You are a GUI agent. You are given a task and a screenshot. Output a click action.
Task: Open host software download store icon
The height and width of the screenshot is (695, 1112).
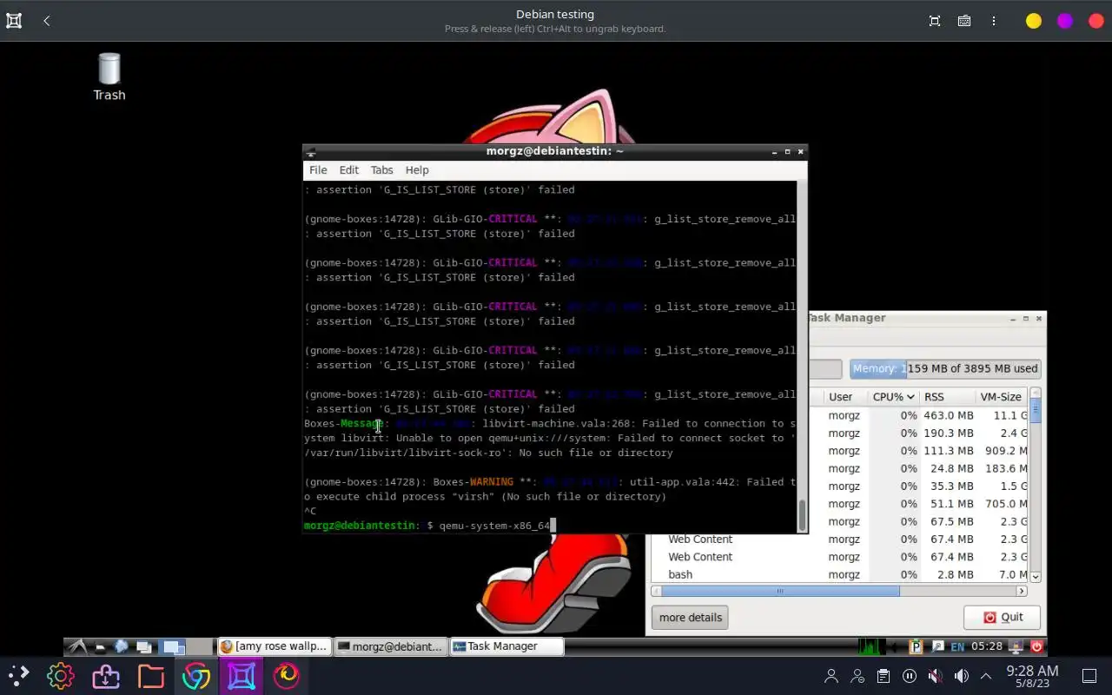[x=106, y=676]
